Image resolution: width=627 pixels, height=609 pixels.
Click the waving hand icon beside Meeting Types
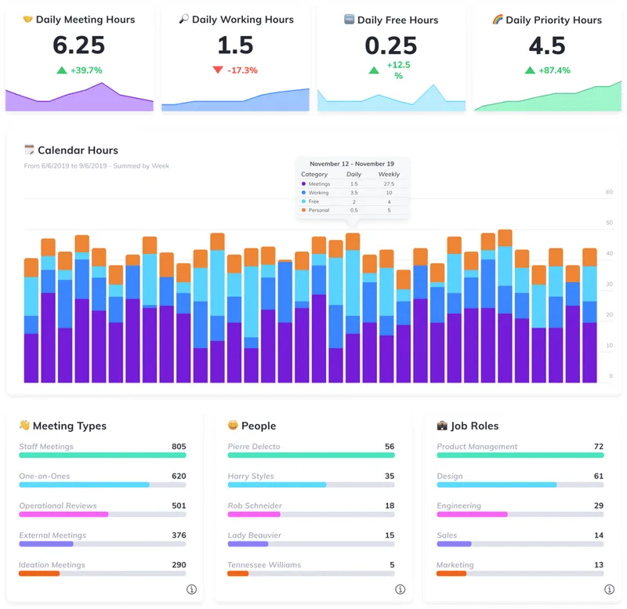tap(24, 425)
